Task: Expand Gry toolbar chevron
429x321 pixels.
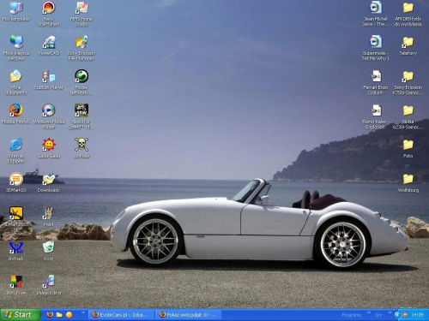Action: click(390, 313)
